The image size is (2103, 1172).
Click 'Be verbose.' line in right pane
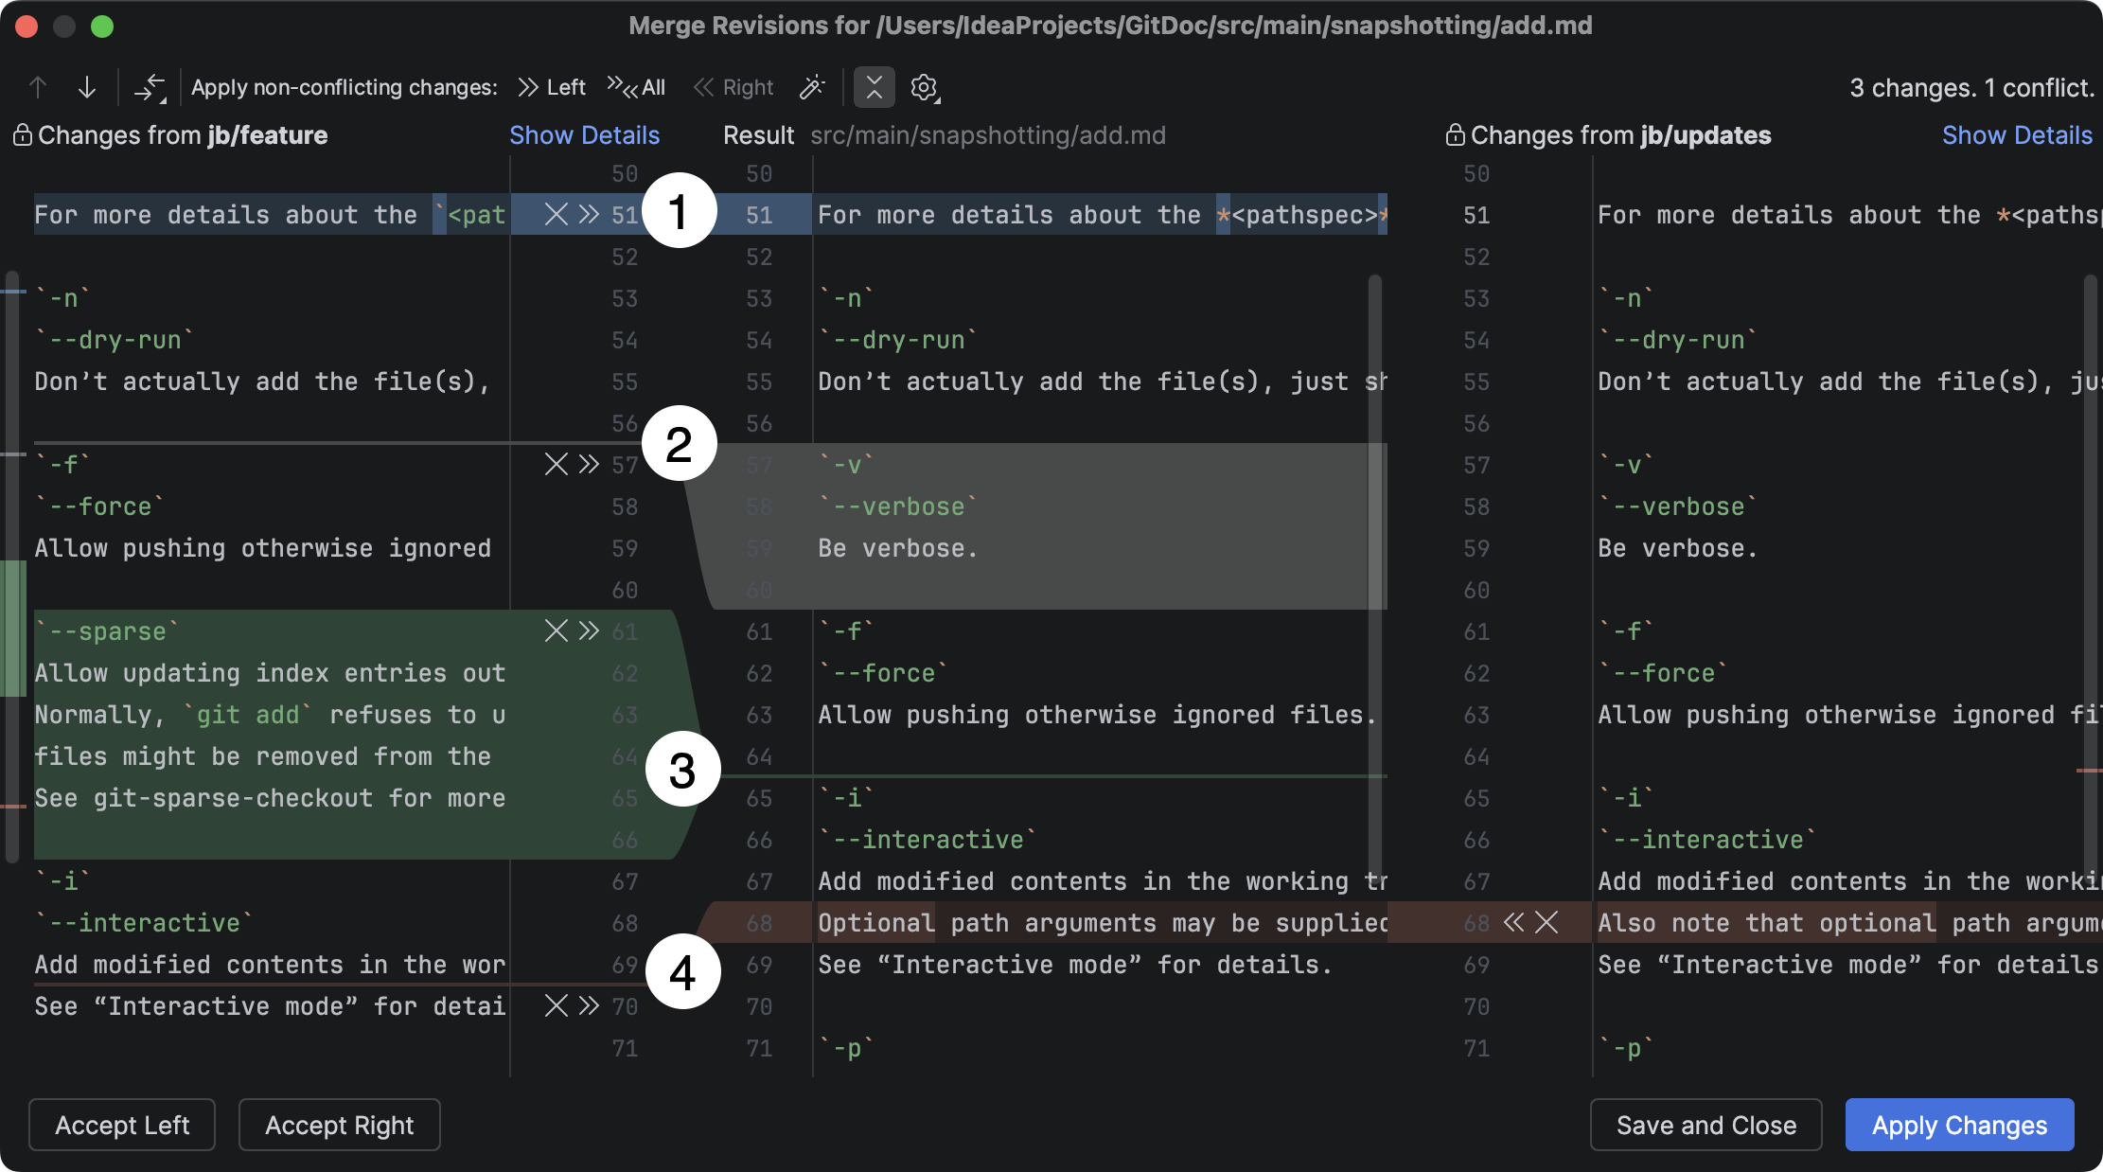tap(1677, 548)
